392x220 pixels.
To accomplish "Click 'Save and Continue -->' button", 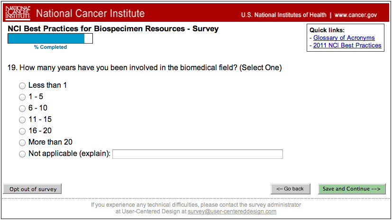I will click(352, 189).
